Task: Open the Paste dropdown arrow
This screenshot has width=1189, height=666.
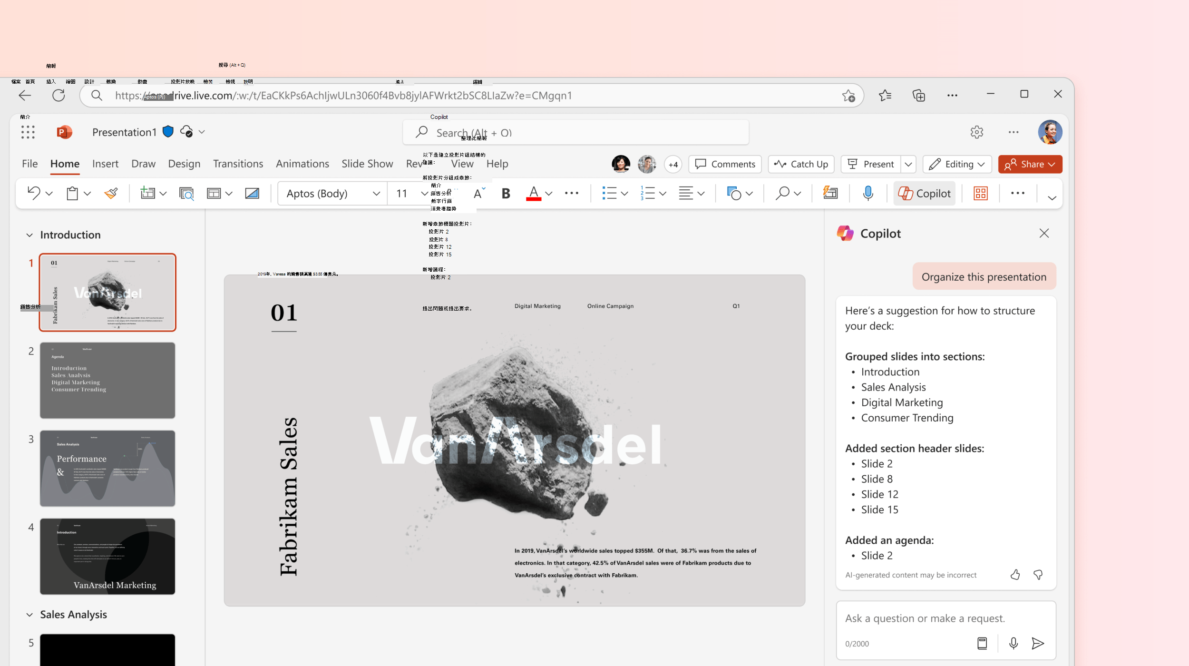Action: (87, 194)
